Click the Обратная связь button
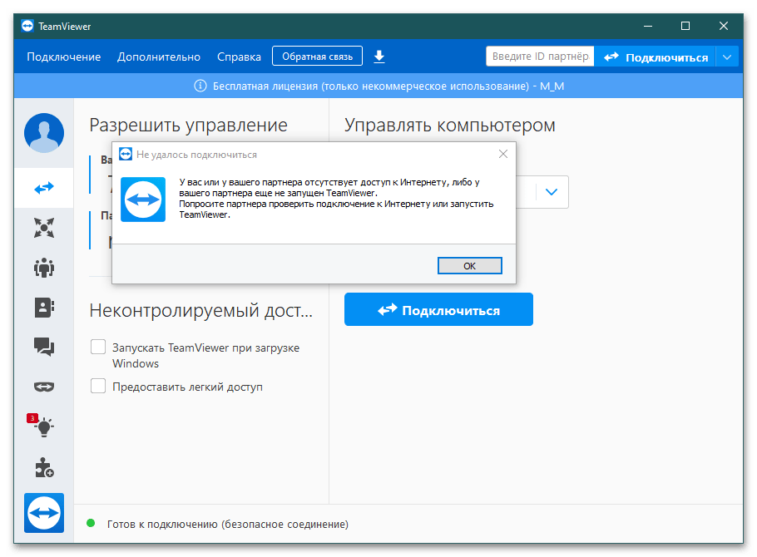This screenshot has height=557, width=757. 317,56
